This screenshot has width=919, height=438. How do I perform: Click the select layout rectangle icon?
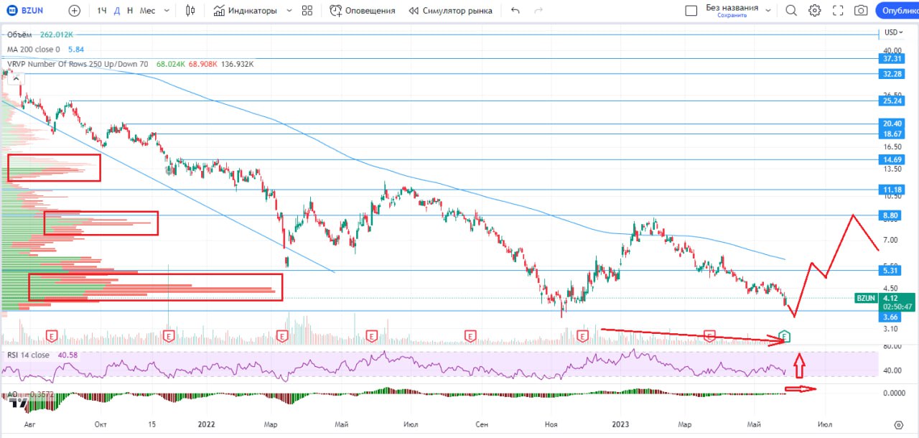point(691,11)
